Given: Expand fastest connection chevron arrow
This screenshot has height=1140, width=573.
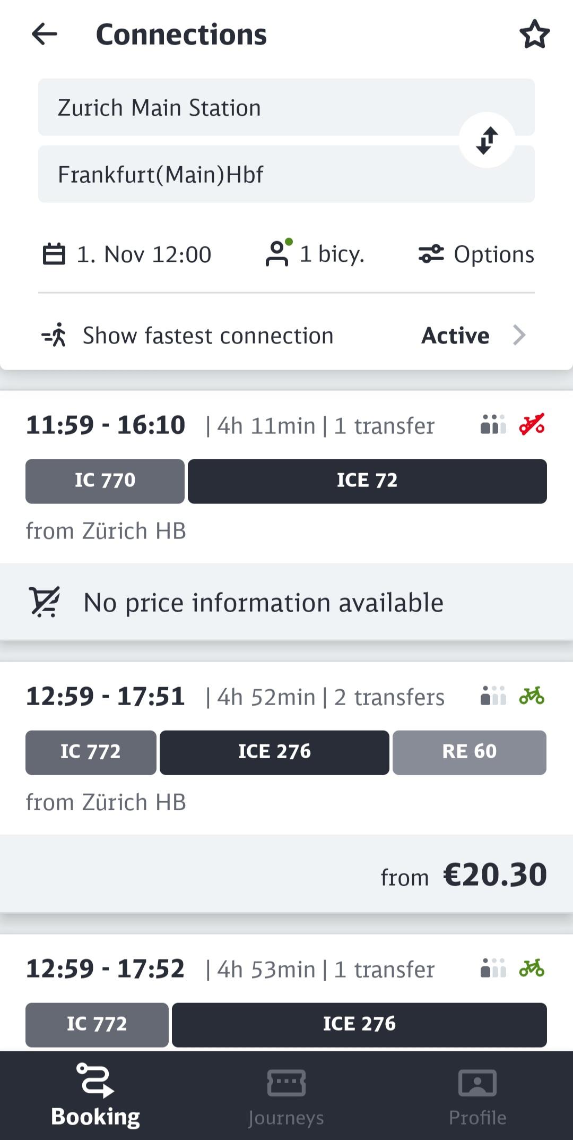Looking at the screenshot, I should [x=519, y=336].
